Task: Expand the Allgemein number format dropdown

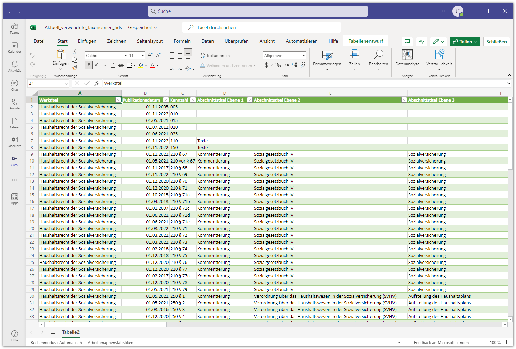Action: tap(303, 56)
